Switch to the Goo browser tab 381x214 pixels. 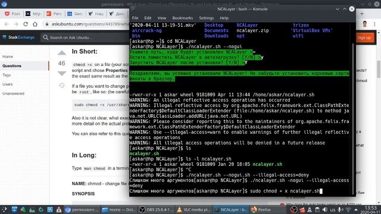[75, 14]
